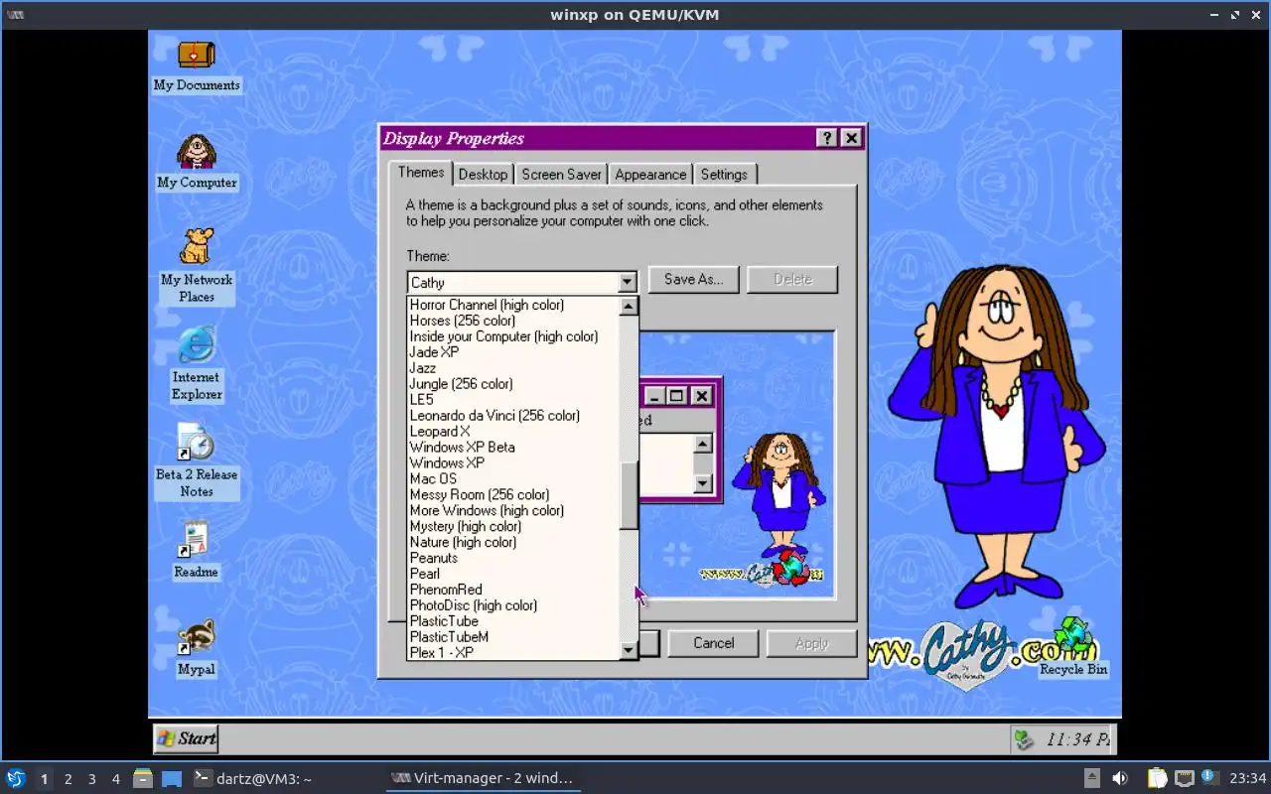Select the Mac OS theme

click(x=514, y=479)
